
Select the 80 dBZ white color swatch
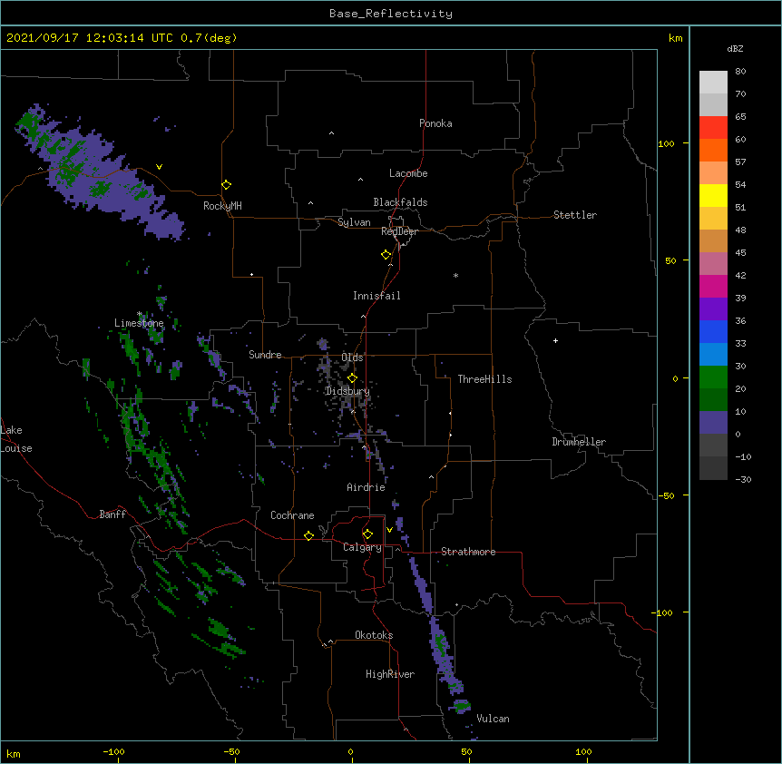(x=713, y=83)
